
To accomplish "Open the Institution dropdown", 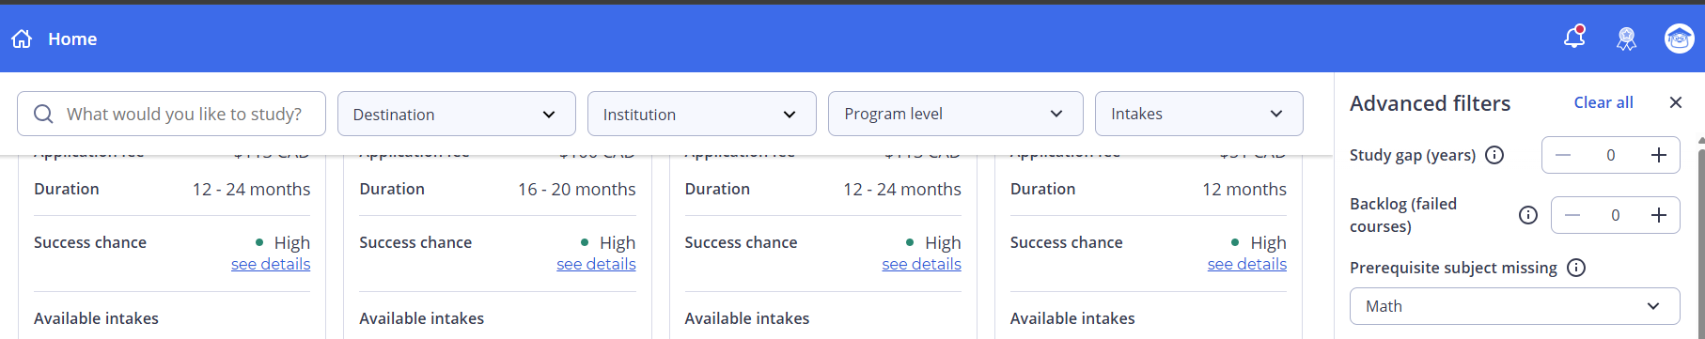I will pos(702,114).
